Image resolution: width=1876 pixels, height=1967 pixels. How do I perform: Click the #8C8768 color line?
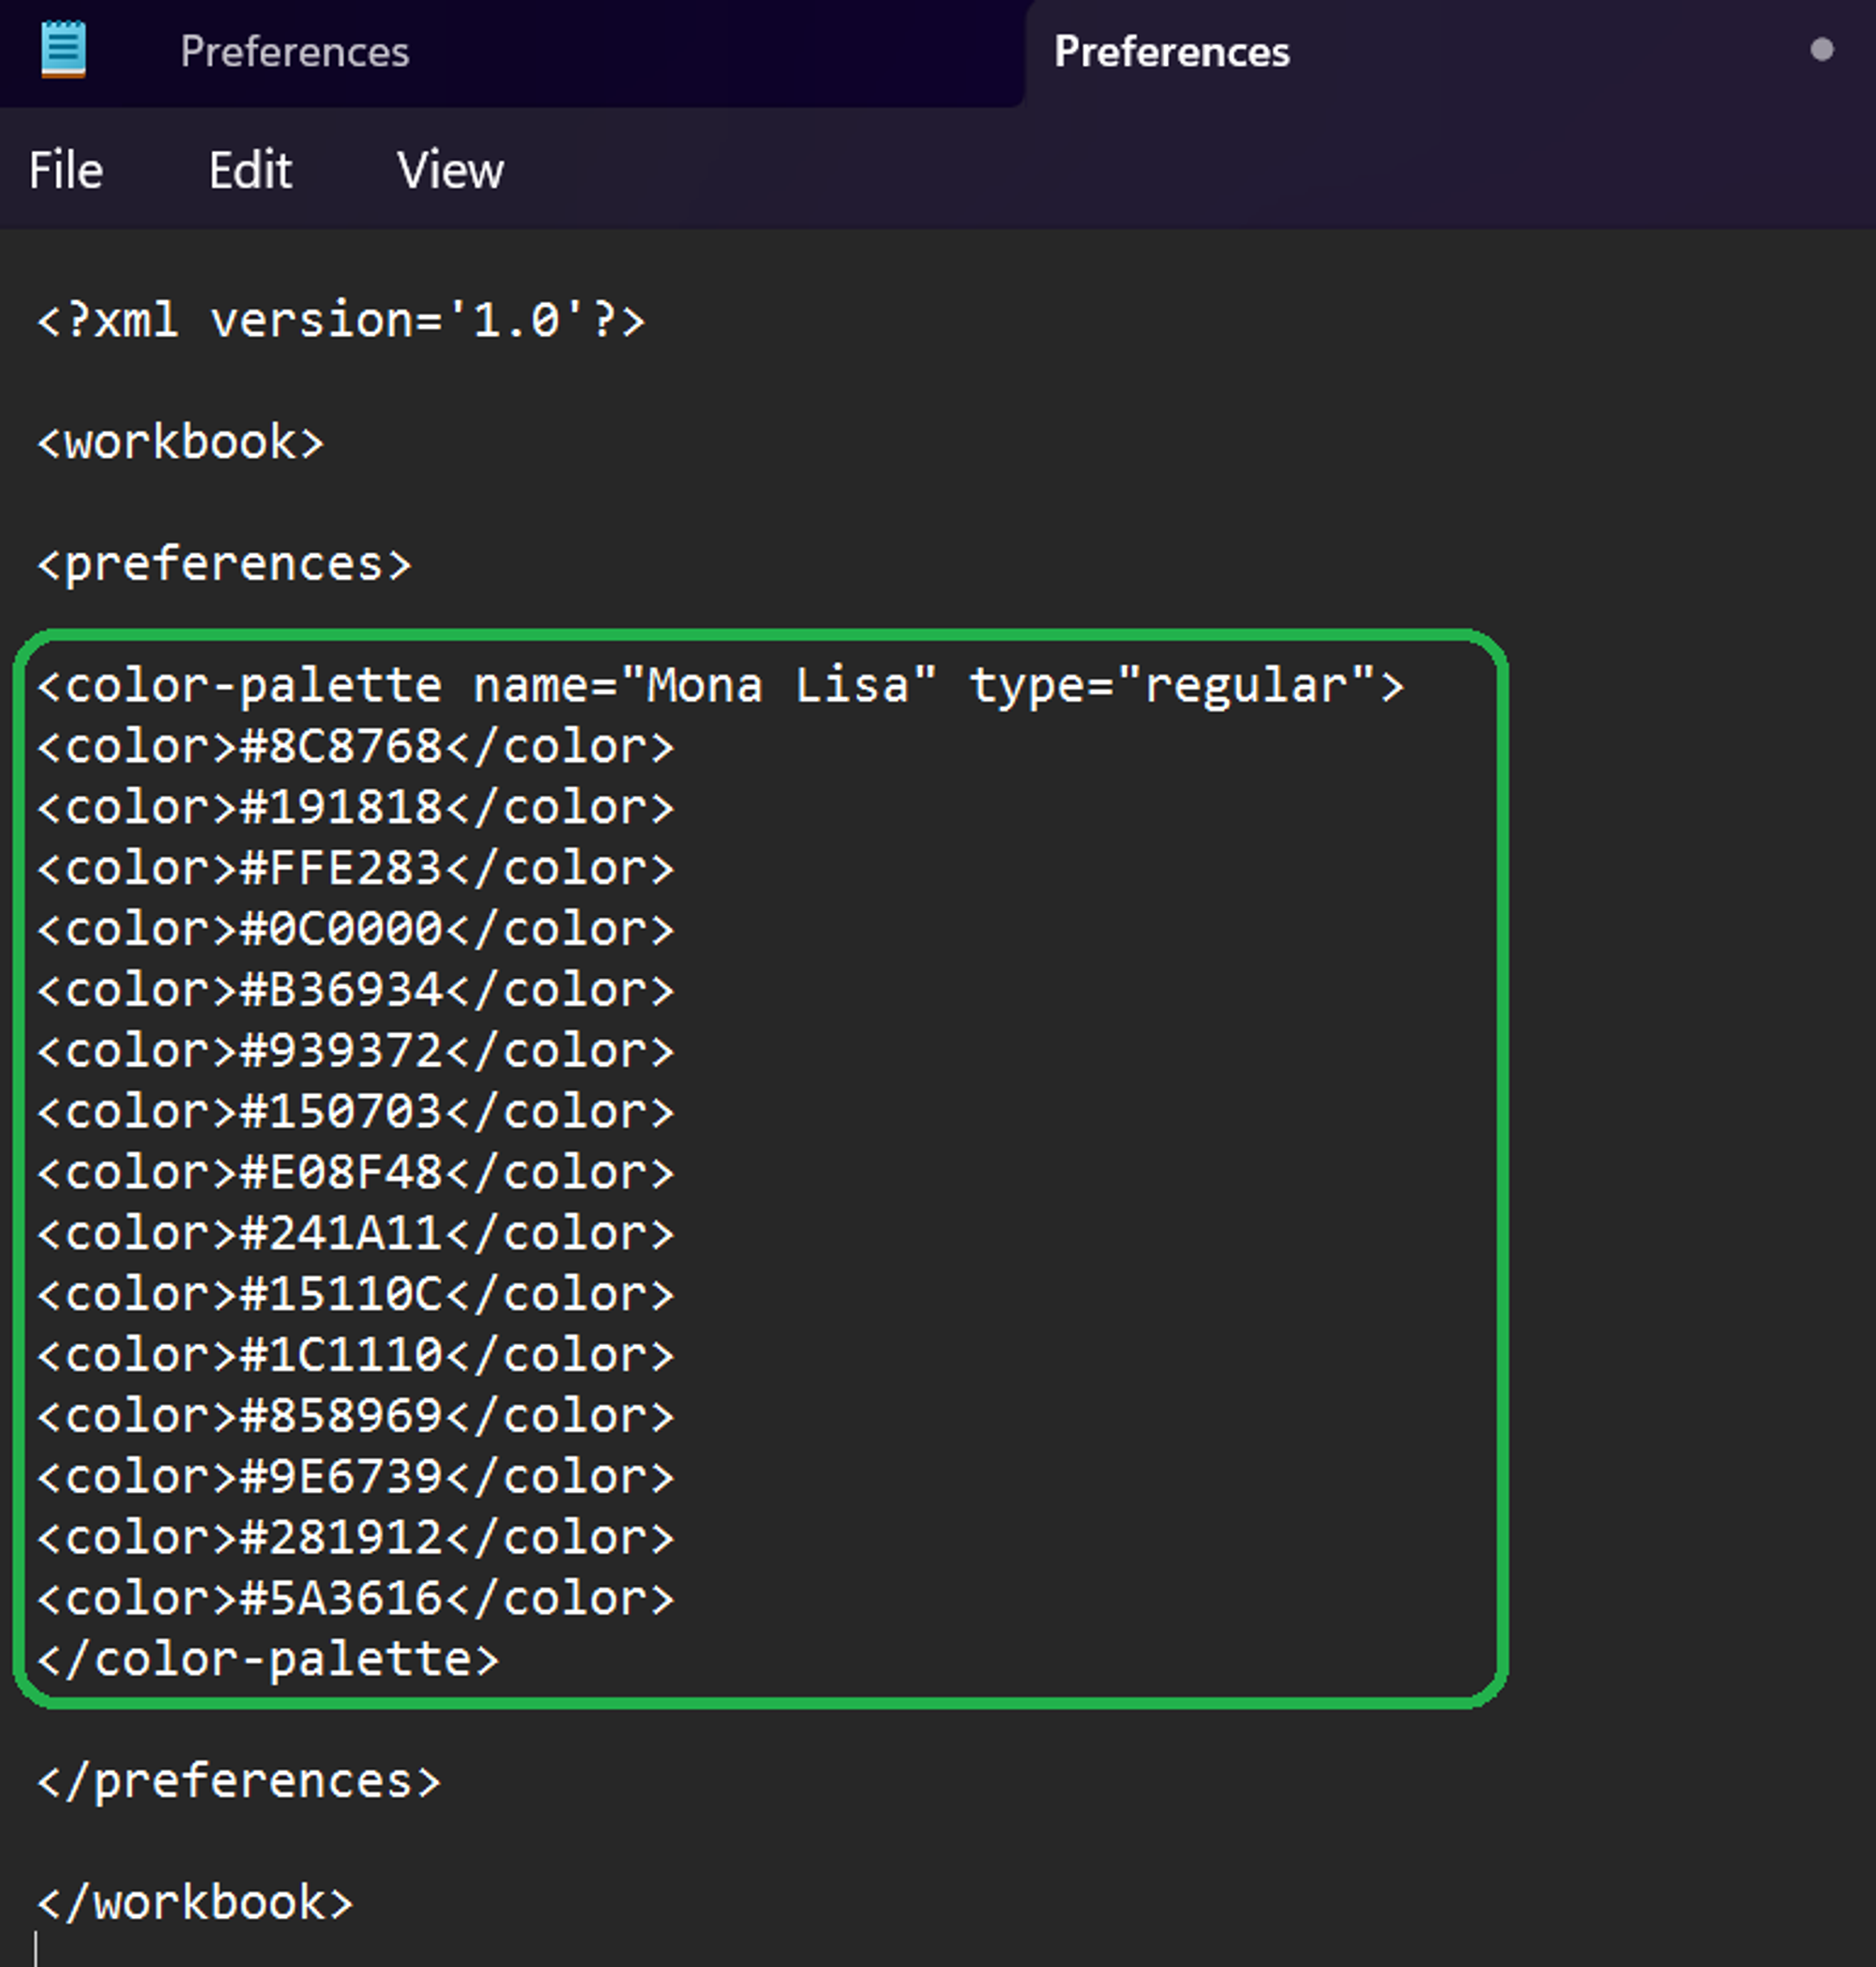click(355, 747)
